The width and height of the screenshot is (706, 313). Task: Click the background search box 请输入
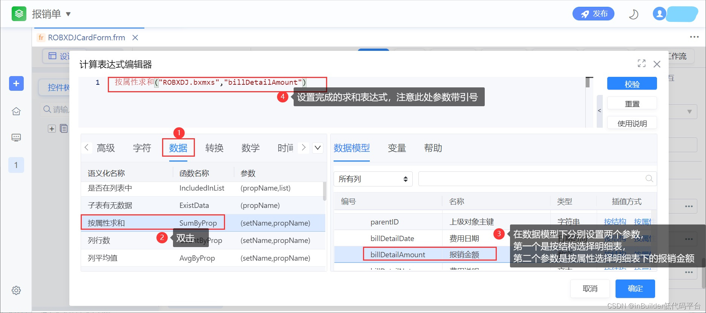55,109
